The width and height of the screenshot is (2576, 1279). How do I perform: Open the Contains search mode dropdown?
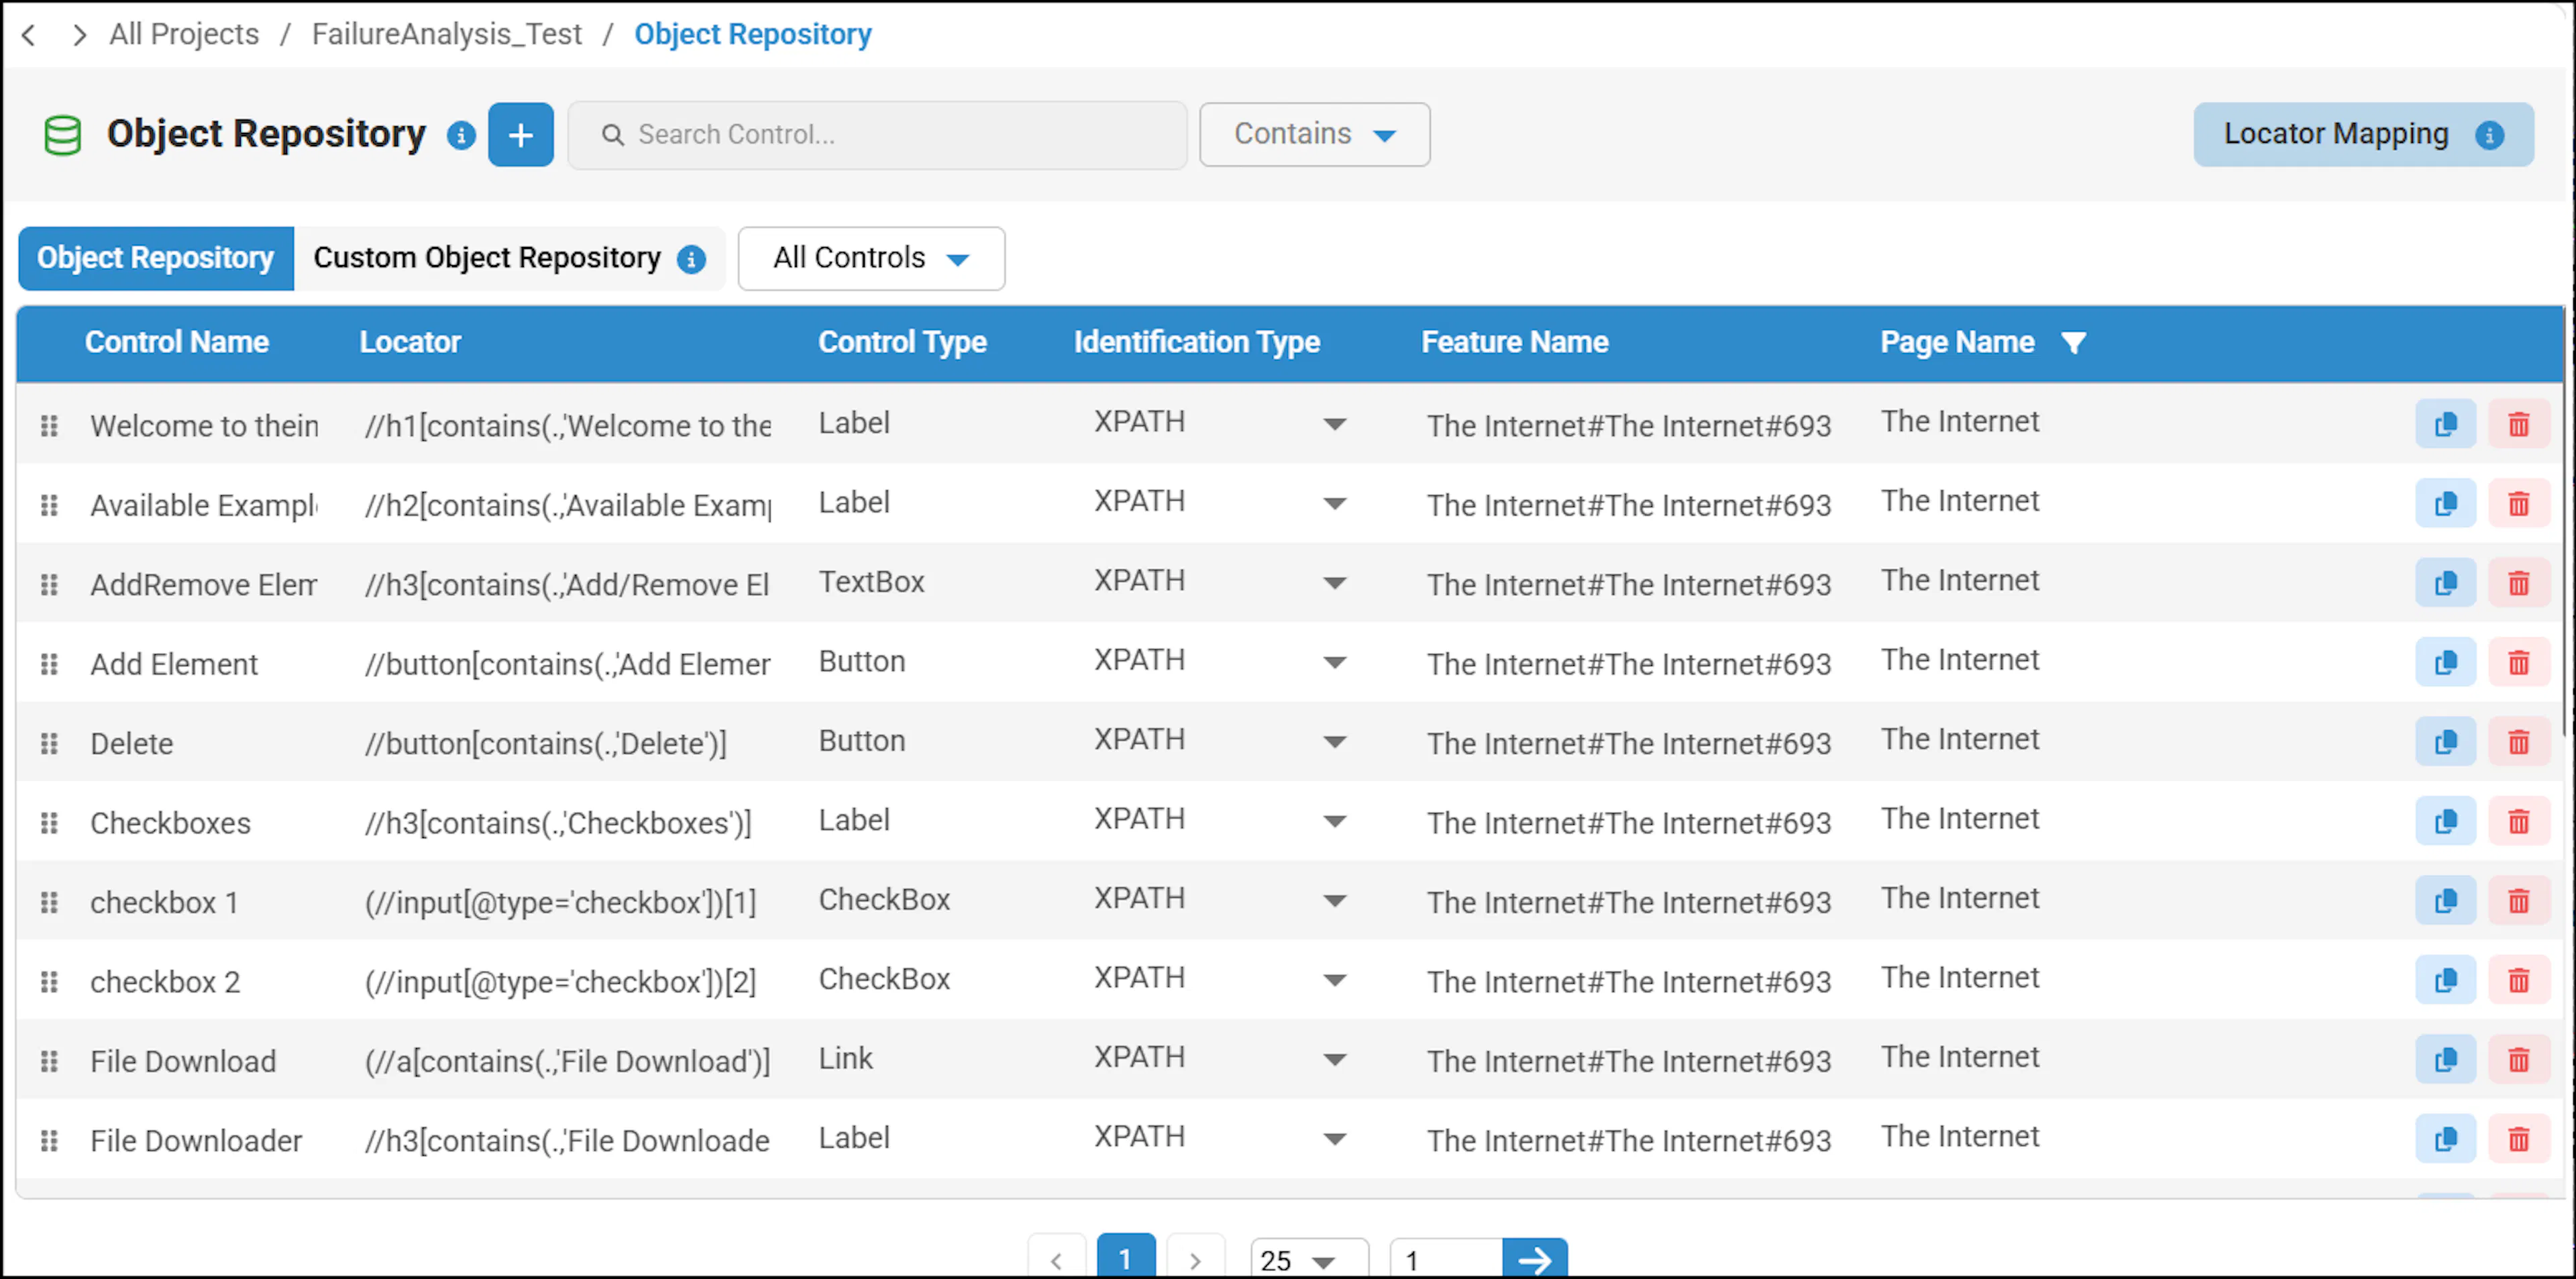click(1314, 134)
